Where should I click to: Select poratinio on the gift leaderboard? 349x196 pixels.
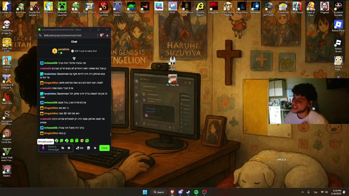coord(64,49)
